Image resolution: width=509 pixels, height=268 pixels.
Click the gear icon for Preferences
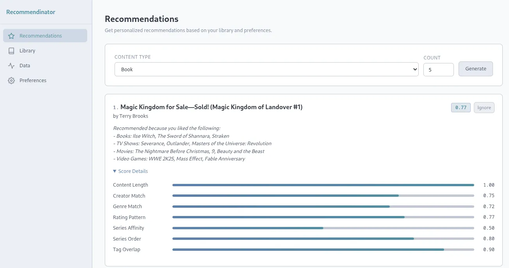pyautogui.click(x=11, y=81)
